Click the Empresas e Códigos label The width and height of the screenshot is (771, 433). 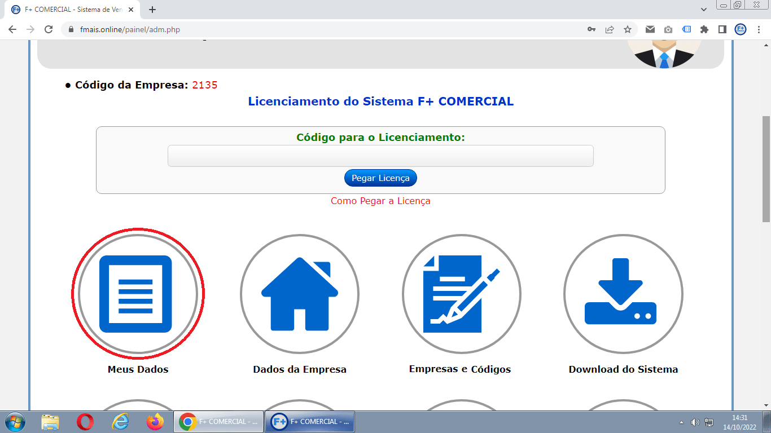[x=460, y=369]
